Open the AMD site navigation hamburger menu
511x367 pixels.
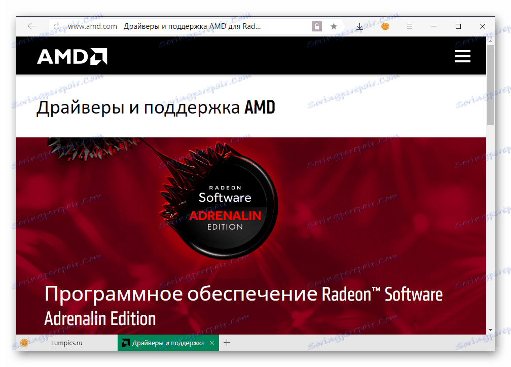pyautogui.click(x=462, y=56)
